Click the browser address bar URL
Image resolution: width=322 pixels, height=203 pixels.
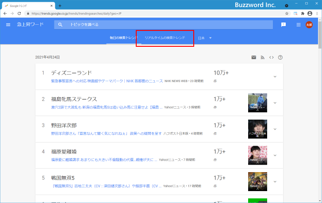(x=77, y=14)
